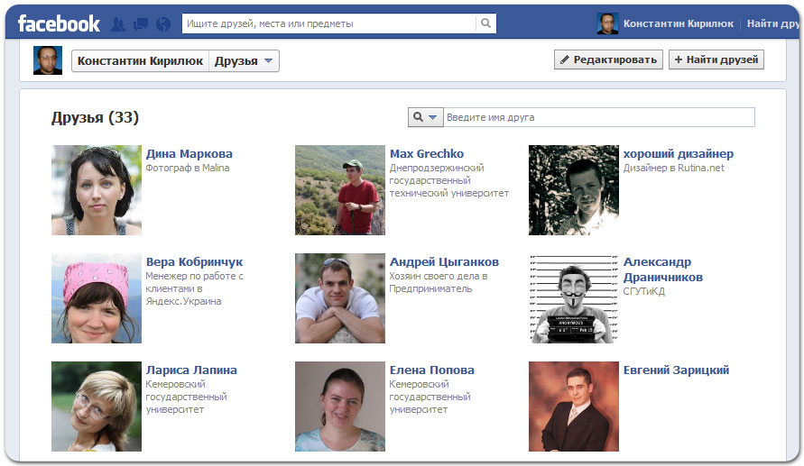
Task: Open the messages icon
Action: pyautogui.click(x=141, y=24)
